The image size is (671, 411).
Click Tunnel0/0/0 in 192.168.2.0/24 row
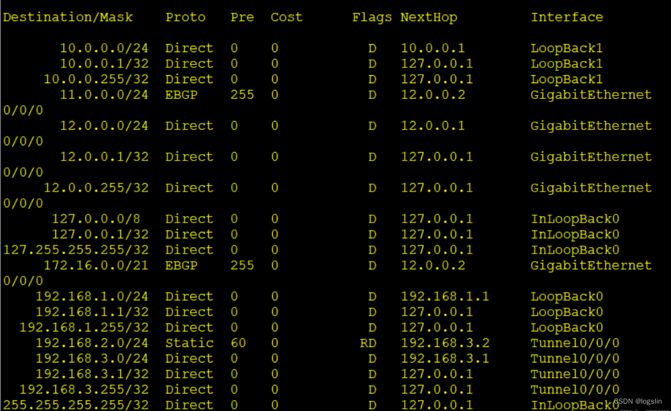coord(575,343)
